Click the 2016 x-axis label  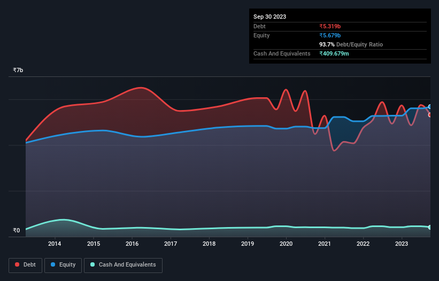(132, 244)
